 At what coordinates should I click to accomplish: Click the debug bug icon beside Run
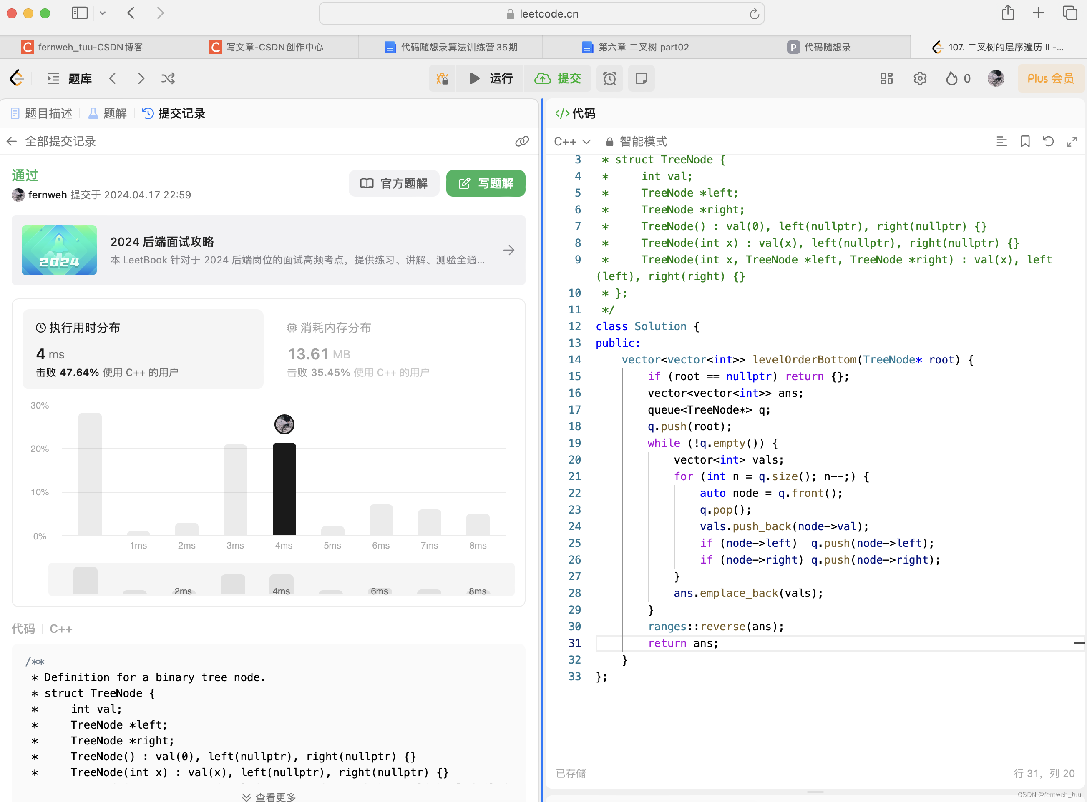point(442,78)
